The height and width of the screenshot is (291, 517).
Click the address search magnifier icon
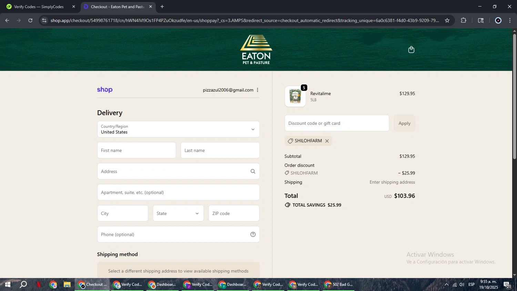point(253,171)
